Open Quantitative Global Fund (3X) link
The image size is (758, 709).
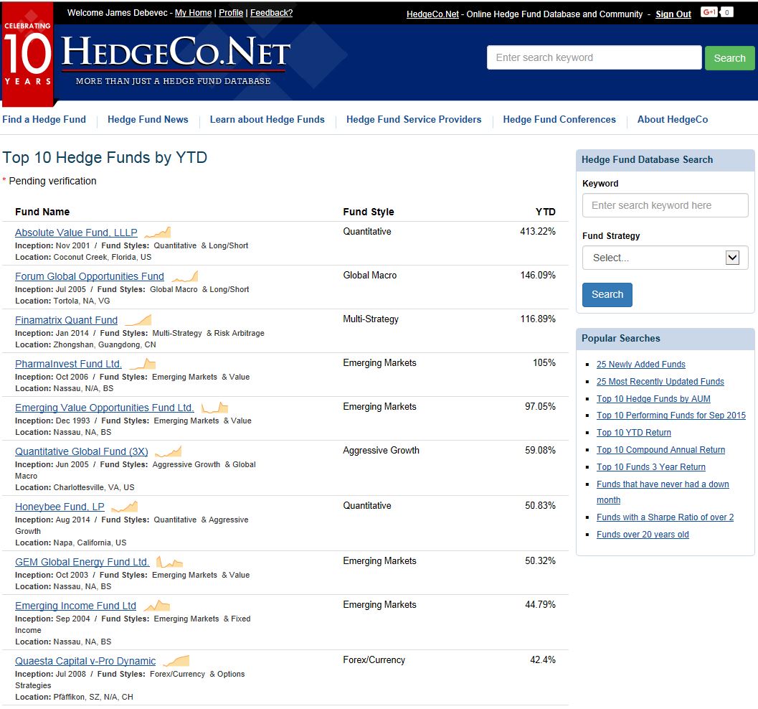click(x=82, y=451)
